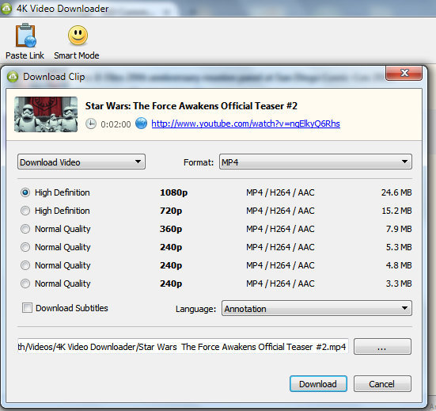Click the 1080p resolution label
This screenshot has height=411, width=436.
[174, 192]
